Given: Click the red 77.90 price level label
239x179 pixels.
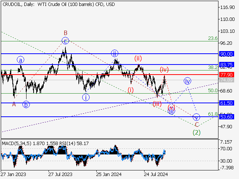Looking at the screenshot, I should click(x=227, y=75).
